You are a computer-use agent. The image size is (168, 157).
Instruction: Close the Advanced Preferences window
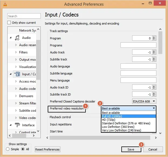[160, 3]
